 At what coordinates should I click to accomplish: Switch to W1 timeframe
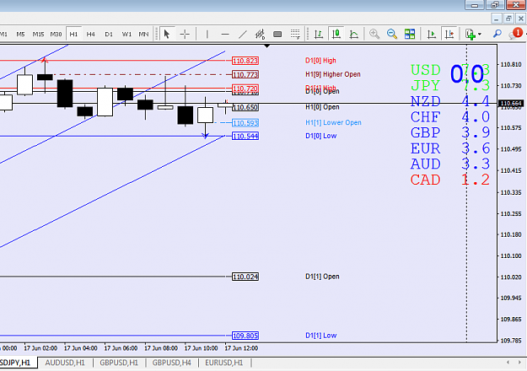click(x=126, y=34)
